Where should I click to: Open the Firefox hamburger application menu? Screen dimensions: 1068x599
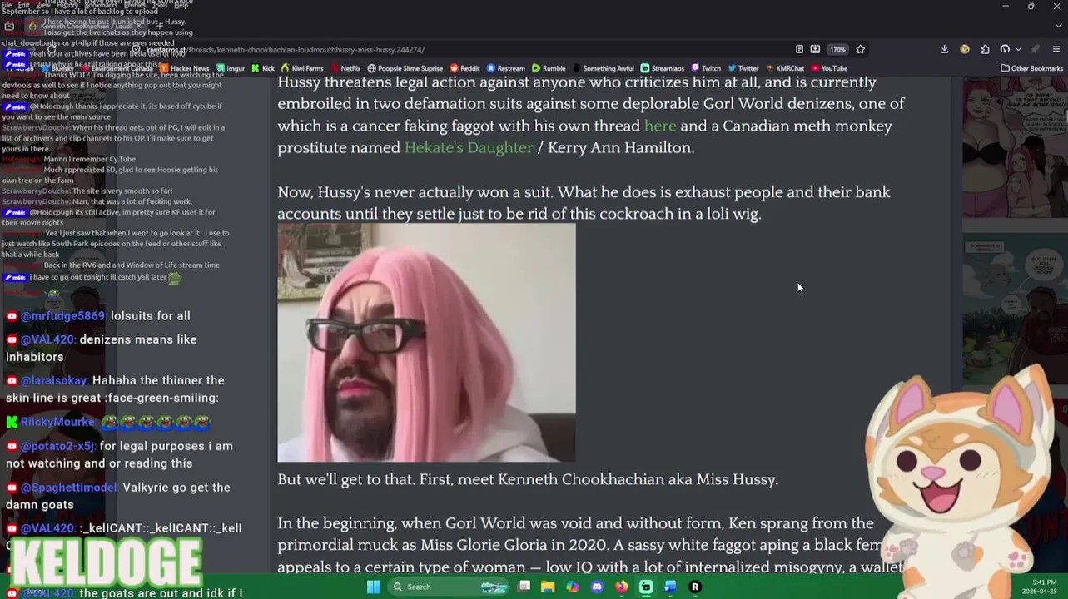point(1056,49)
